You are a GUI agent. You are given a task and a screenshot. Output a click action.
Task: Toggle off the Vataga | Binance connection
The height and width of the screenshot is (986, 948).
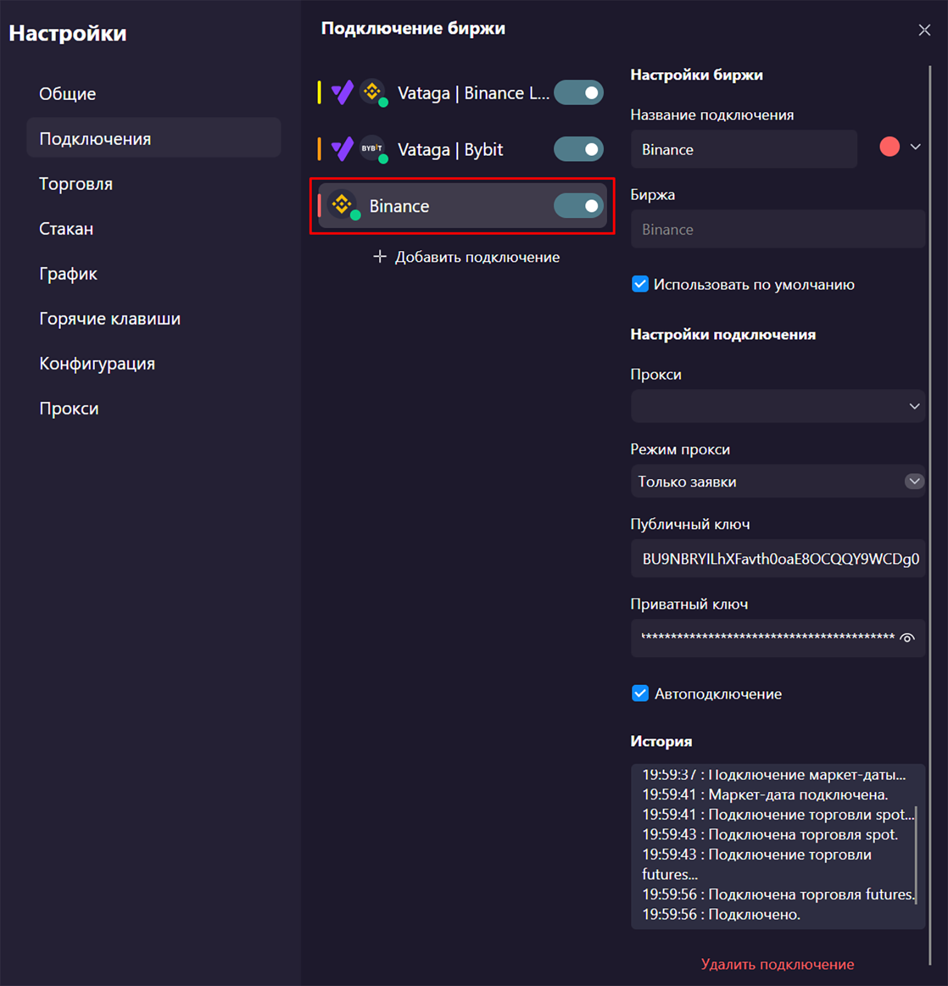pyautogui.click(x=579, y=92)
